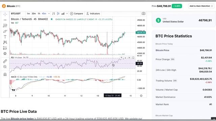Click the 24h tag beside Trading Volume

[x=175, y=81]
